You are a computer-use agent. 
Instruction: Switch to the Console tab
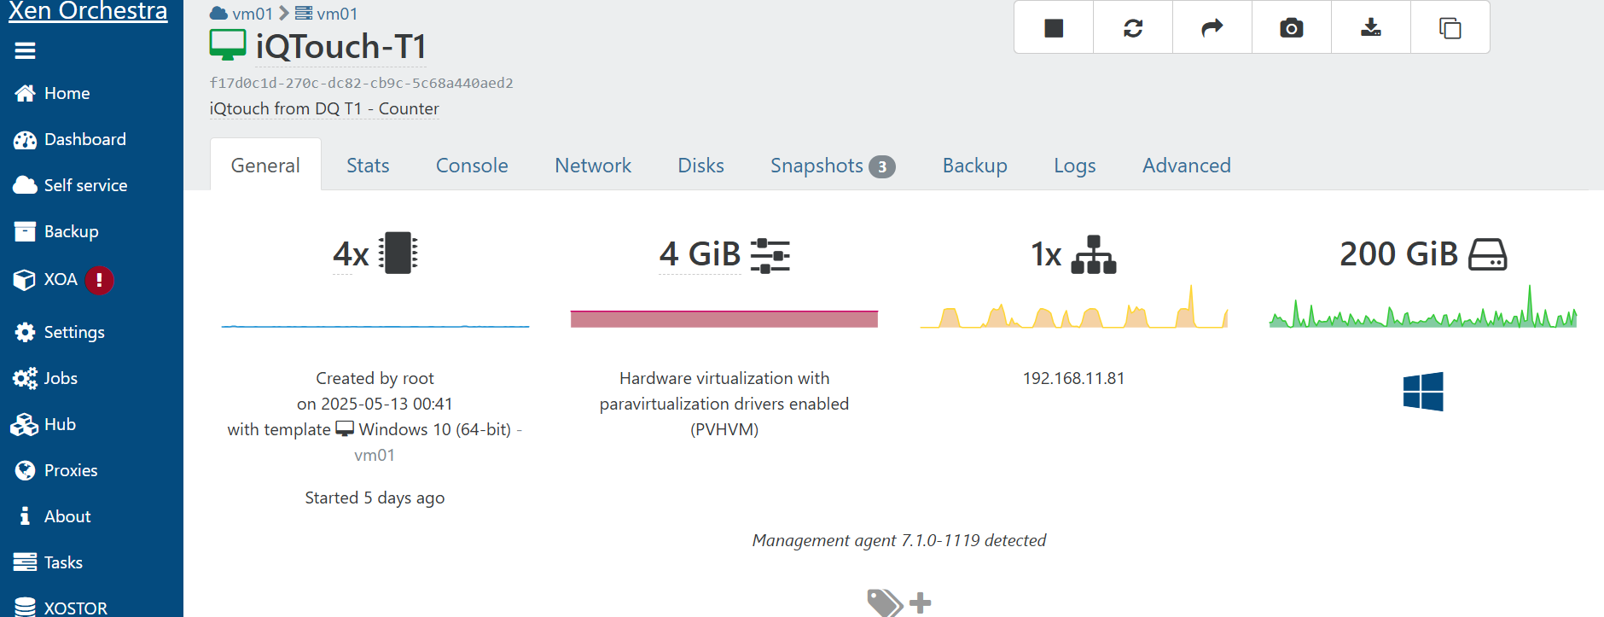[x=472, y=165]
